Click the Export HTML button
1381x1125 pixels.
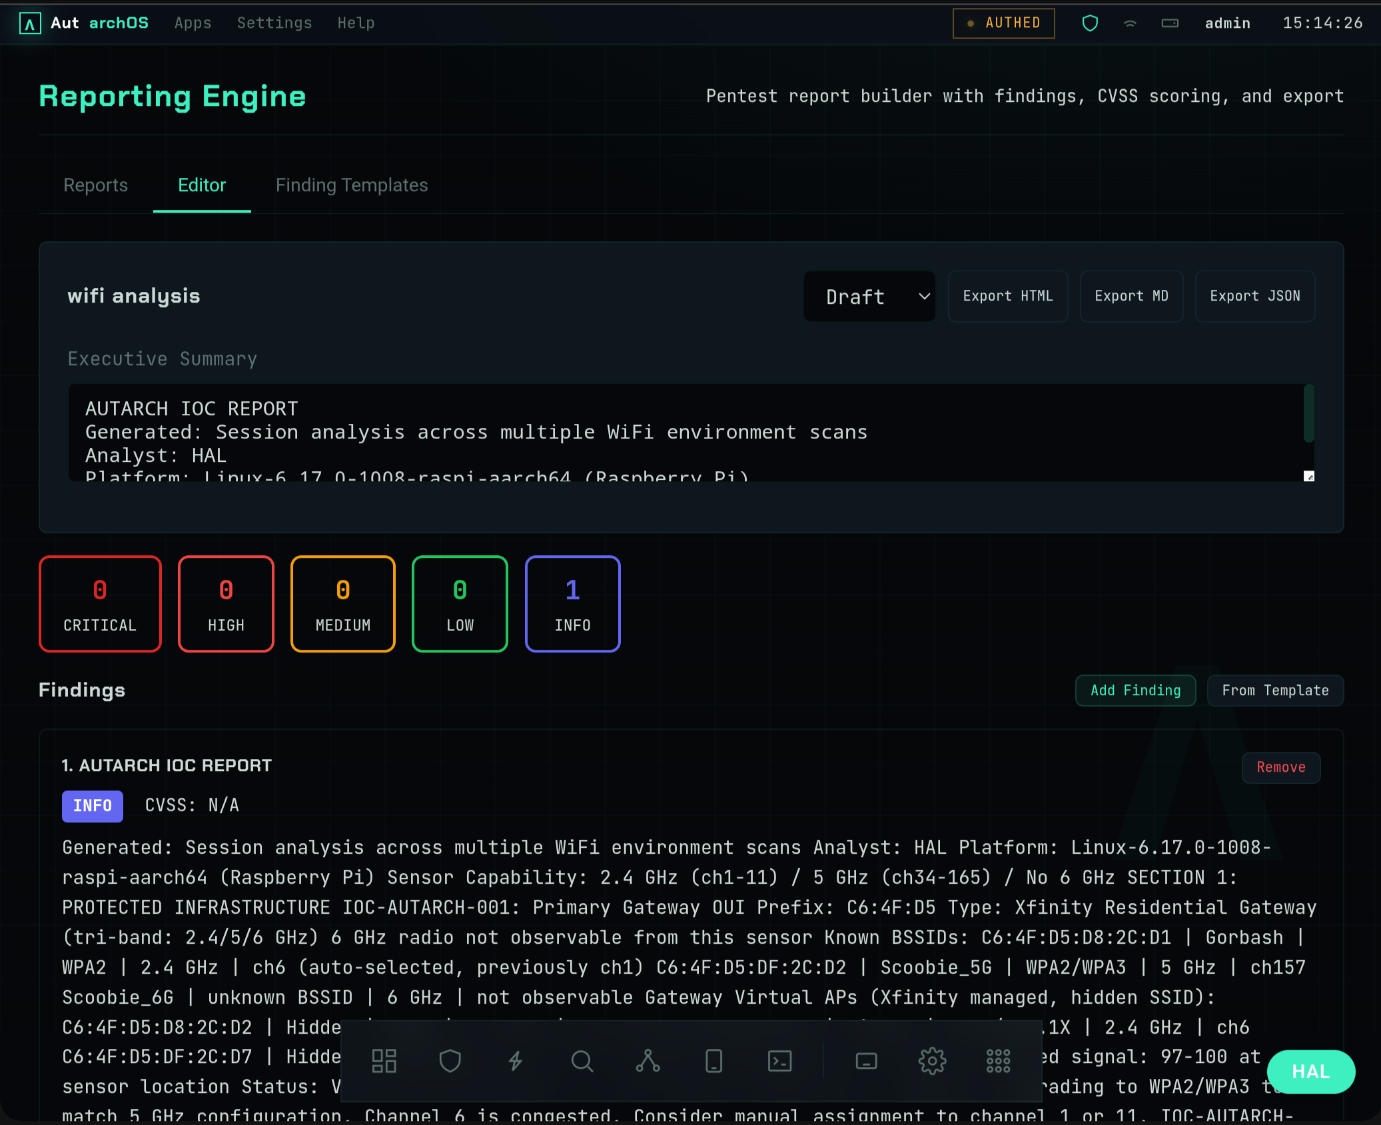tap(1008, 297)
